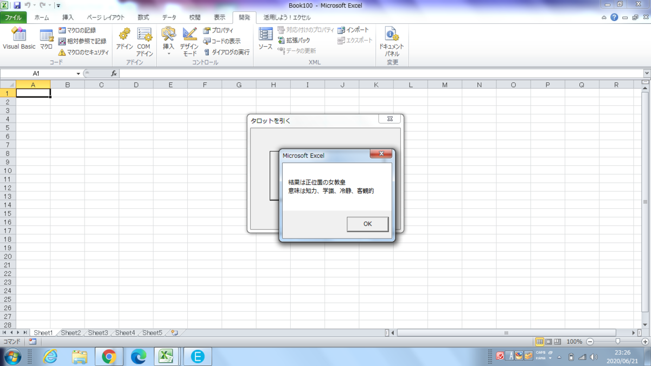
Task: Switch to the 校閲 ribbon tab
Action: [194, 17]
